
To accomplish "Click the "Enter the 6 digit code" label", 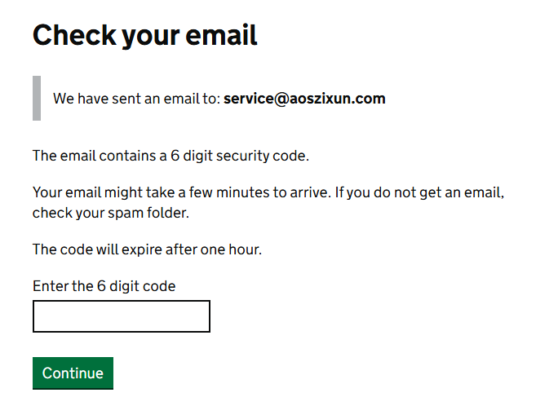I will pos(104,286).
